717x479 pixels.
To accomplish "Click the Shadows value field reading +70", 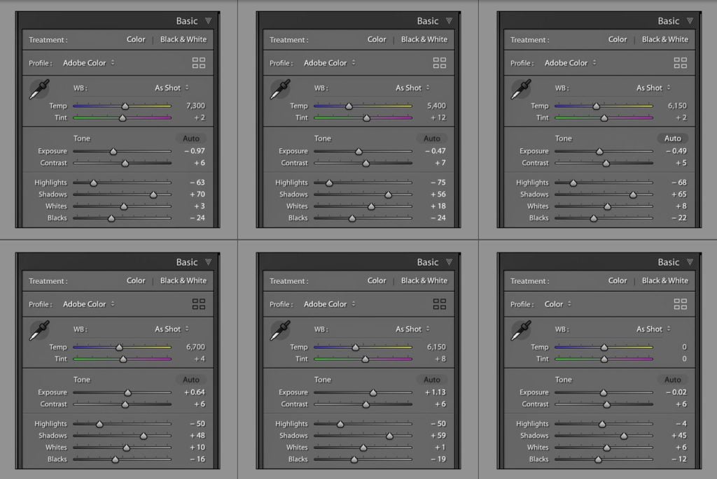I will tap(197, 194).
